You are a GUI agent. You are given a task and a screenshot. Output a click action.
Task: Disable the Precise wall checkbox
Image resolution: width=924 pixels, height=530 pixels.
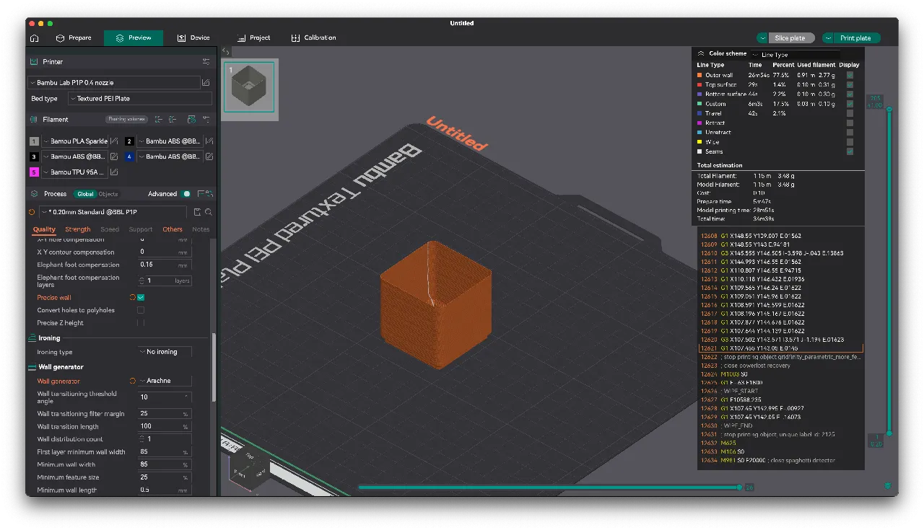tap(141, 297)
